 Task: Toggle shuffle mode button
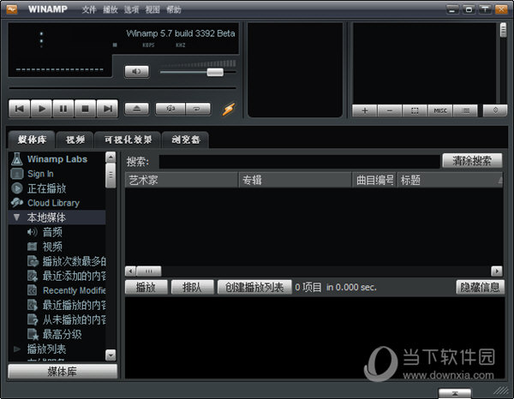point(170,109)
